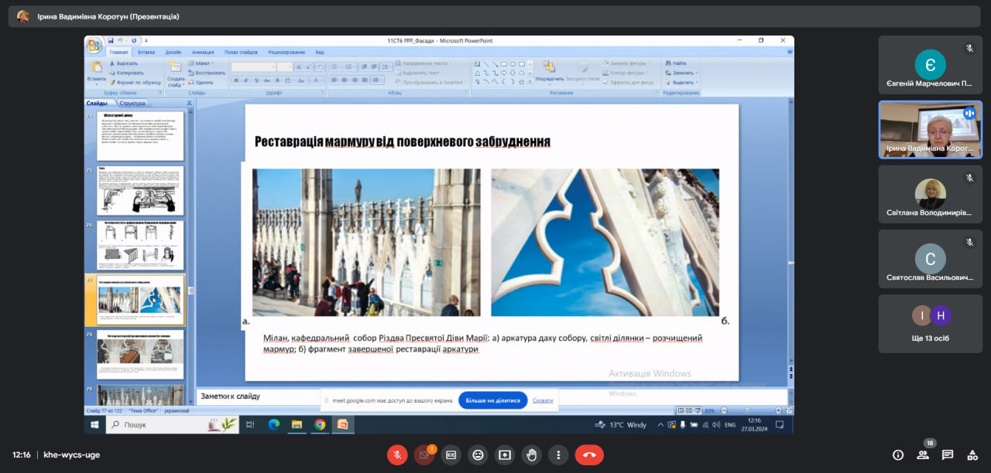Open 'Ще 13 осіб' participants tile

coord(930,324)
